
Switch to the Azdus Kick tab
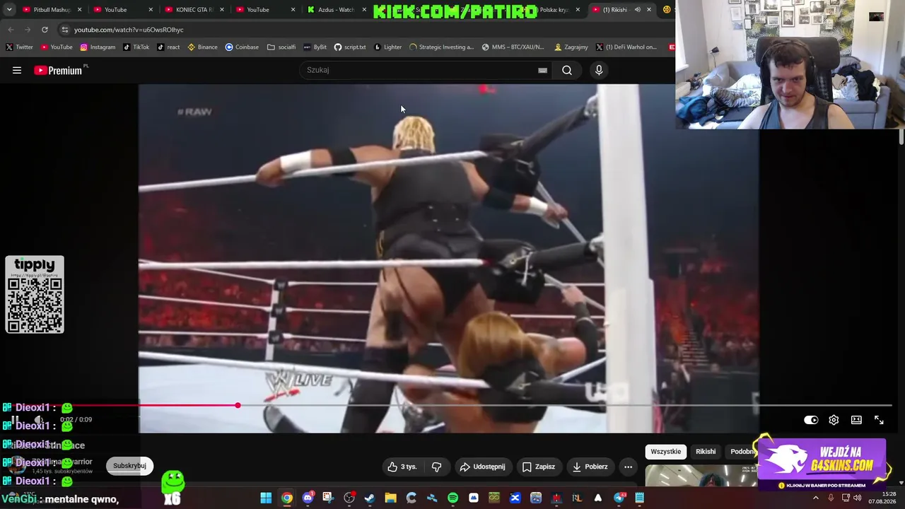[x=337, y=10]
